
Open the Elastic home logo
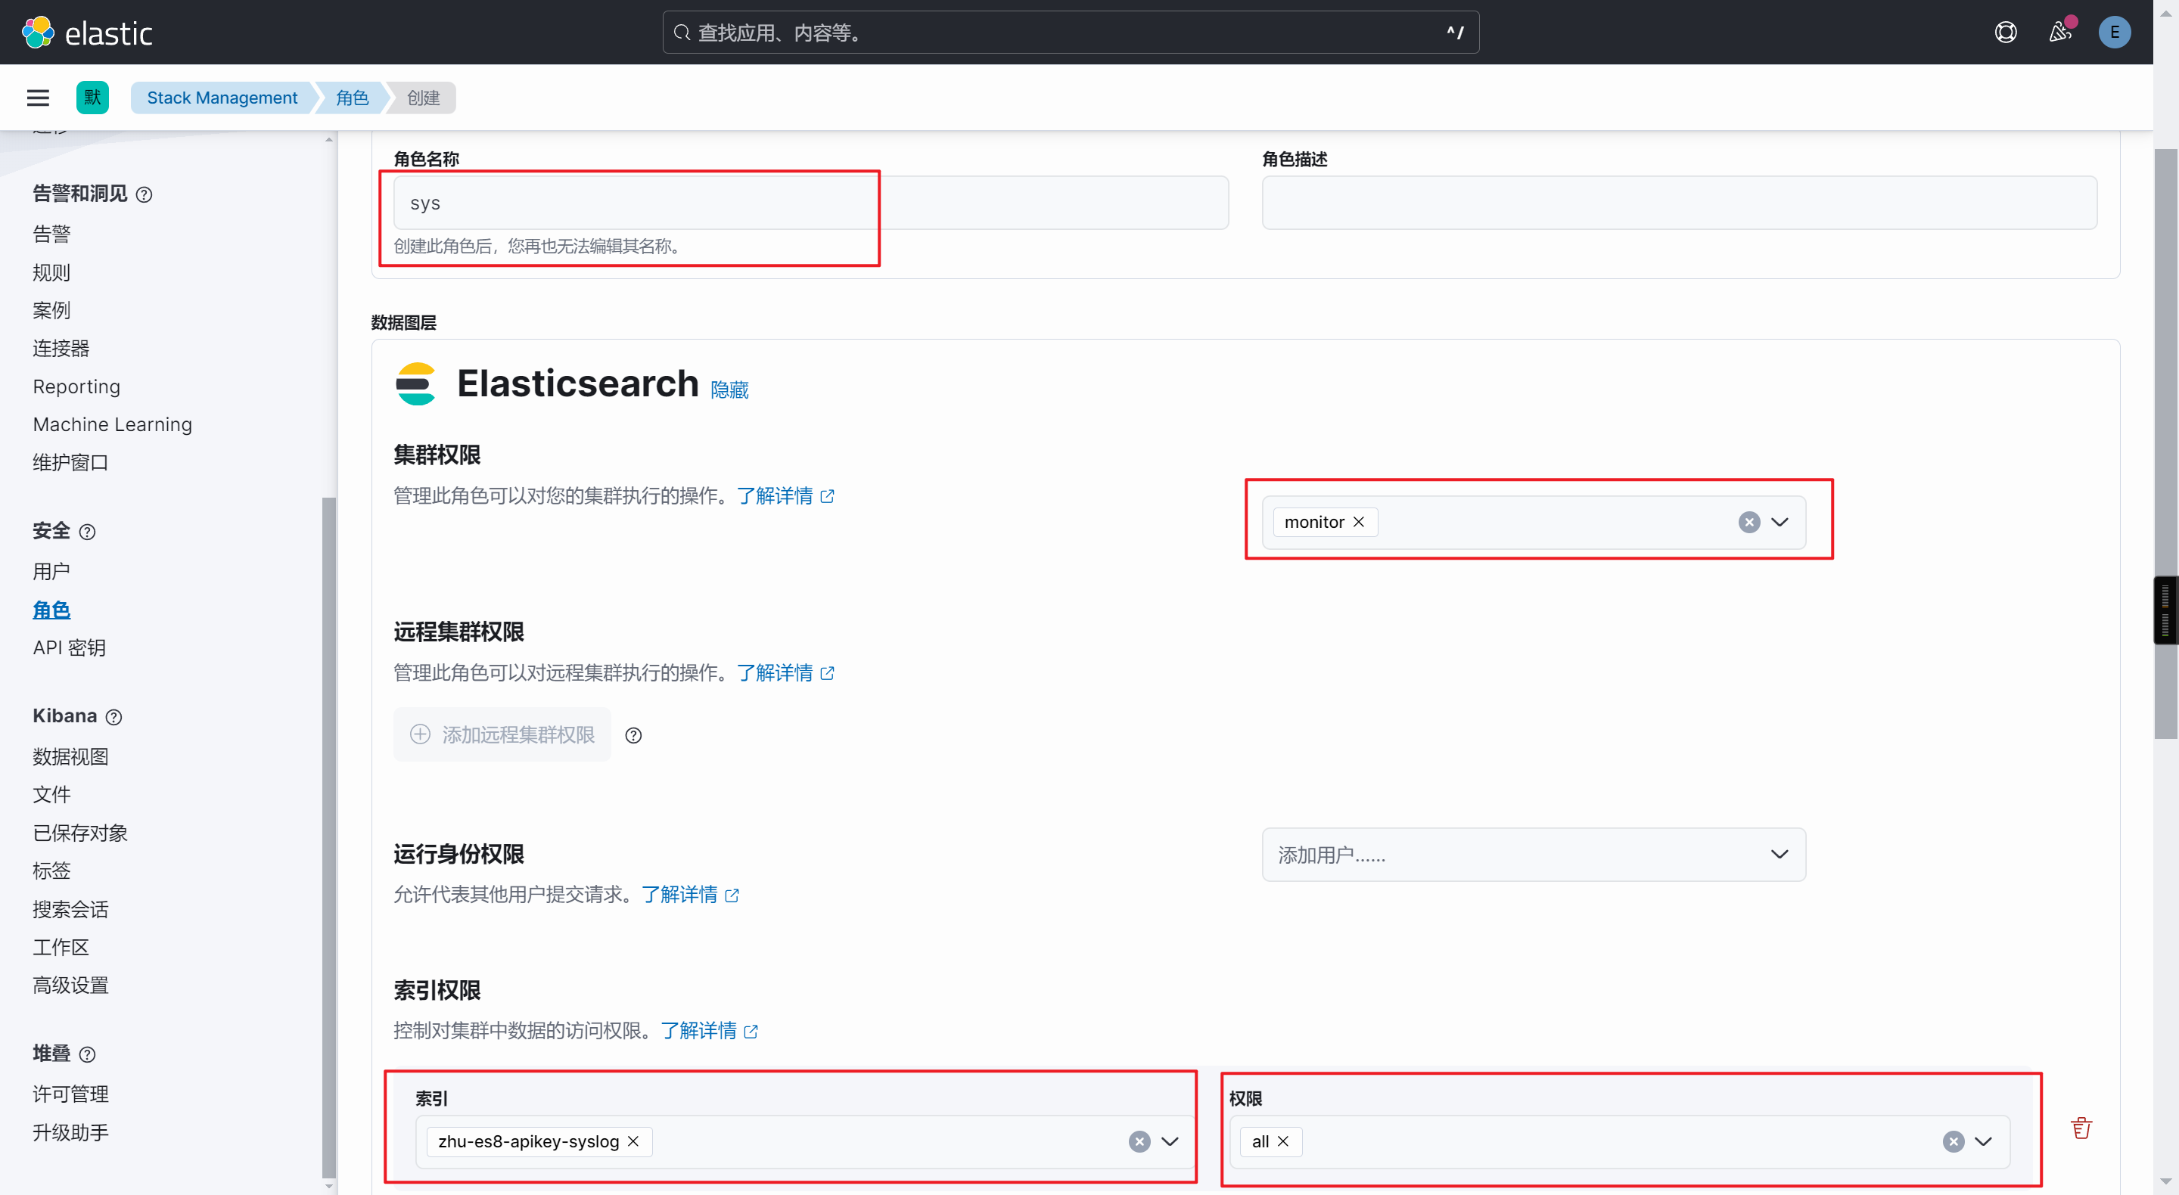[x=87, y=32]
